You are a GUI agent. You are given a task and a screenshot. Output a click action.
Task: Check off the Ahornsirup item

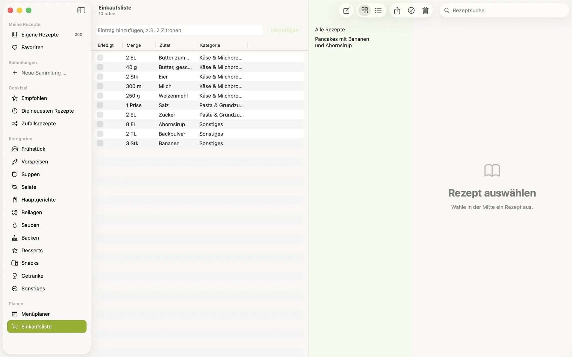pos(100,124)
